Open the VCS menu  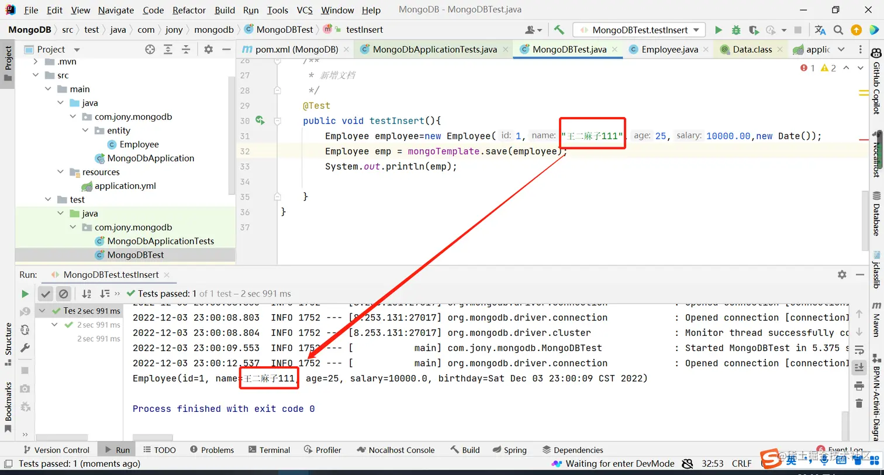[x=305, y=10]
